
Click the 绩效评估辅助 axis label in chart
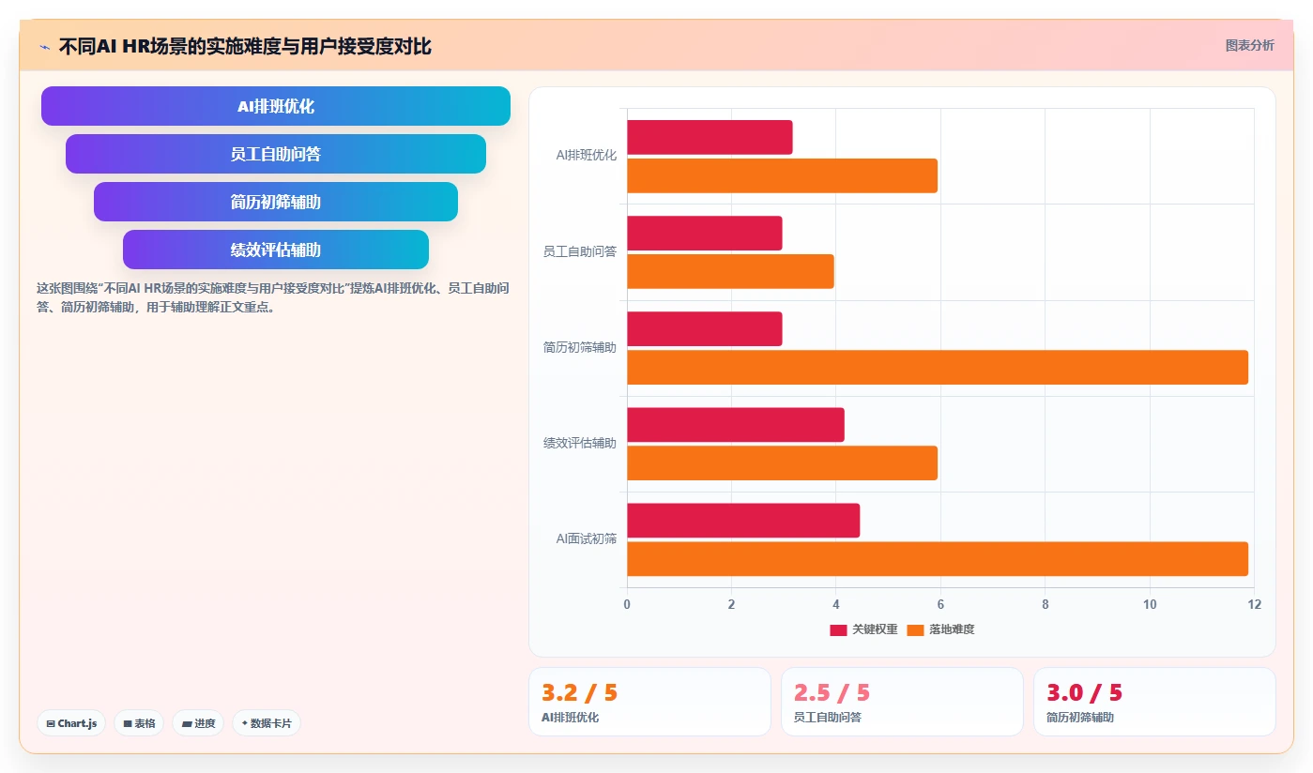(580, 443)
